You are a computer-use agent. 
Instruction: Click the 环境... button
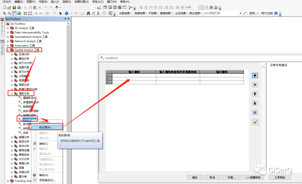pyautogui.click(x=231, y=178)
